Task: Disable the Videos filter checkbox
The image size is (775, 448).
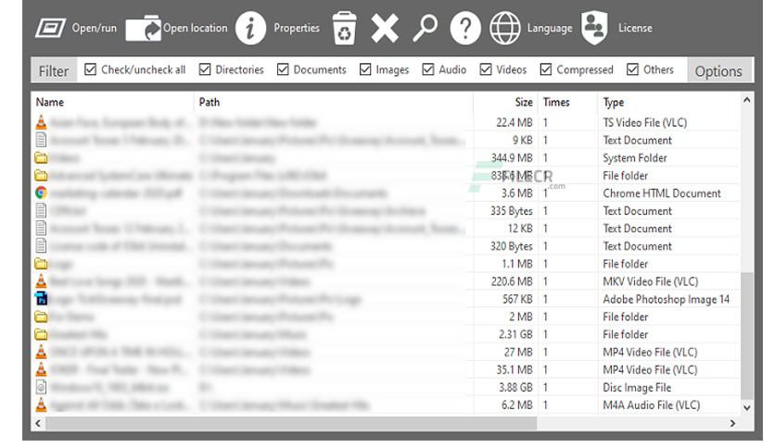Action: pos(486,69)
